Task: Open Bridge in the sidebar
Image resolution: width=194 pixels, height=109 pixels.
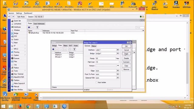Action: point(16,33)
